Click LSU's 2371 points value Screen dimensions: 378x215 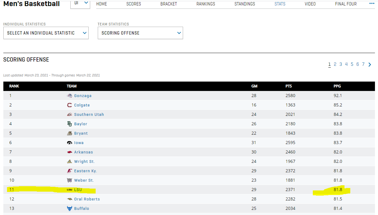tap(290, 190)
